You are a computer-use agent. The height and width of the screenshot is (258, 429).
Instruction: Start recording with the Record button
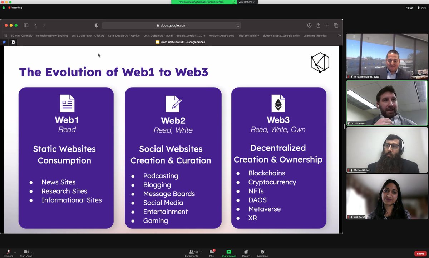pyautogui.click(x=246, y=253)
